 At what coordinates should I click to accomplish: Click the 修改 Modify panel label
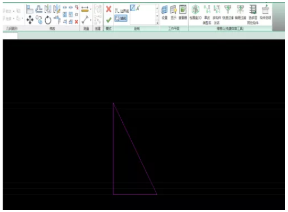coord(53,29)
